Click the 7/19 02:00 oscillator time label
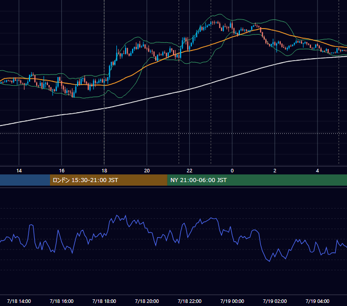Screen dimensions: 347x306 (275, 301)
